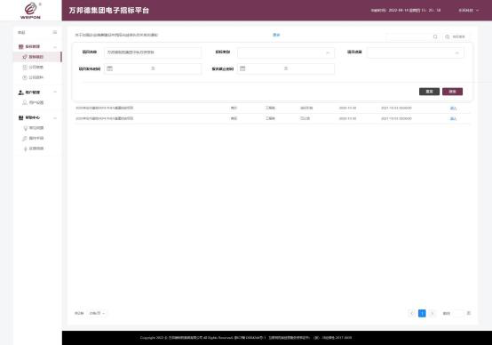
Task: Open the page-size selector at bottom left
Action: coord(97,313)
